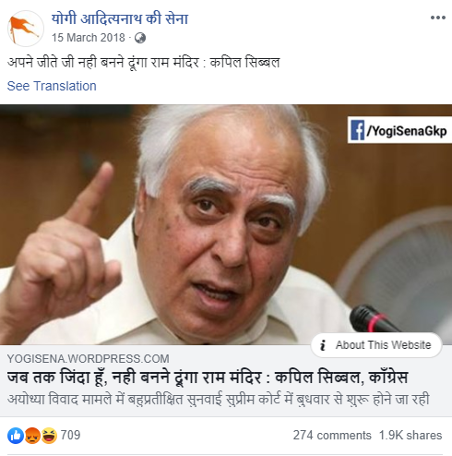Open the YOGISENA.WORDPRESS.COM source link
This screenshot has width=452, height=456.
click(x=88, y=359)
